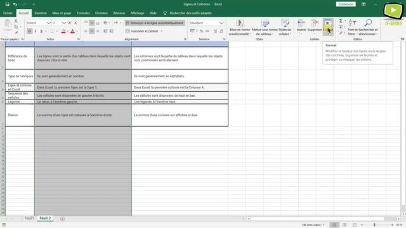This screenshot has height=228, width=406.
Task: Undo the last action
Action: pos(15,4)
